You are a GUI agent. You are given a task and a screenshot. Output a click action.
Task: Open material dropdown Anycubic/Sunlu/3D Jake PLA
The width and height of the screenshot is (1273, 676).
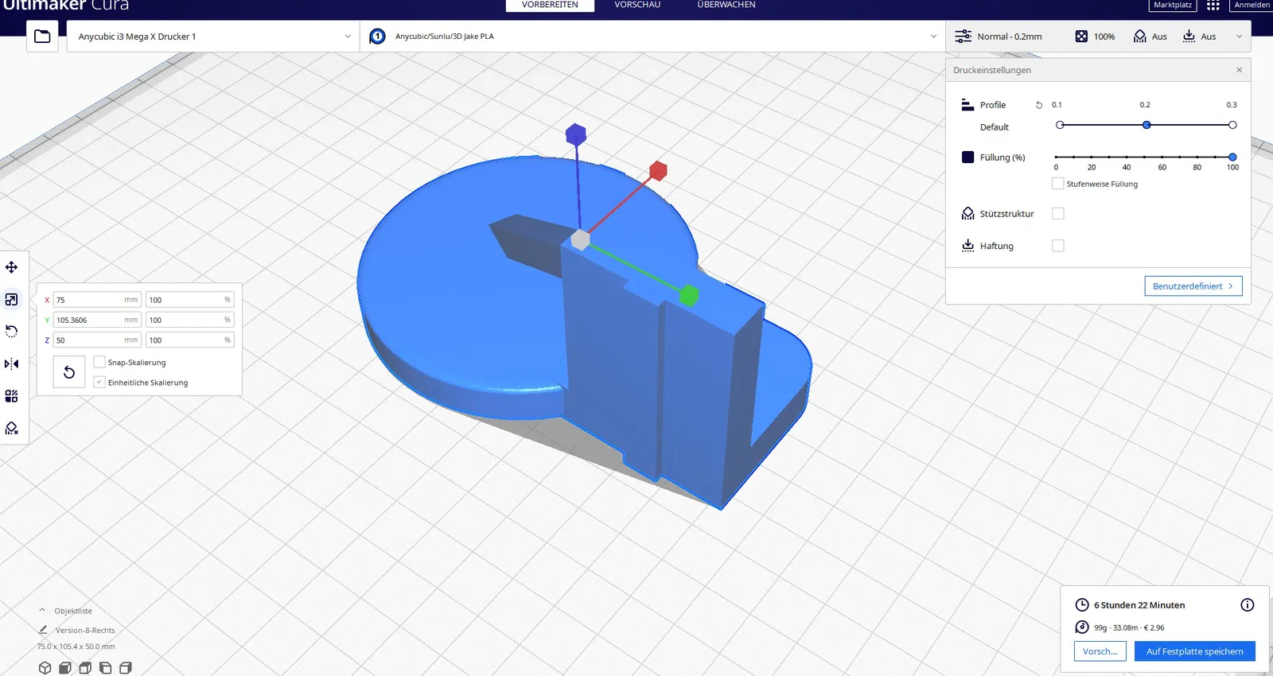(652, 37)
